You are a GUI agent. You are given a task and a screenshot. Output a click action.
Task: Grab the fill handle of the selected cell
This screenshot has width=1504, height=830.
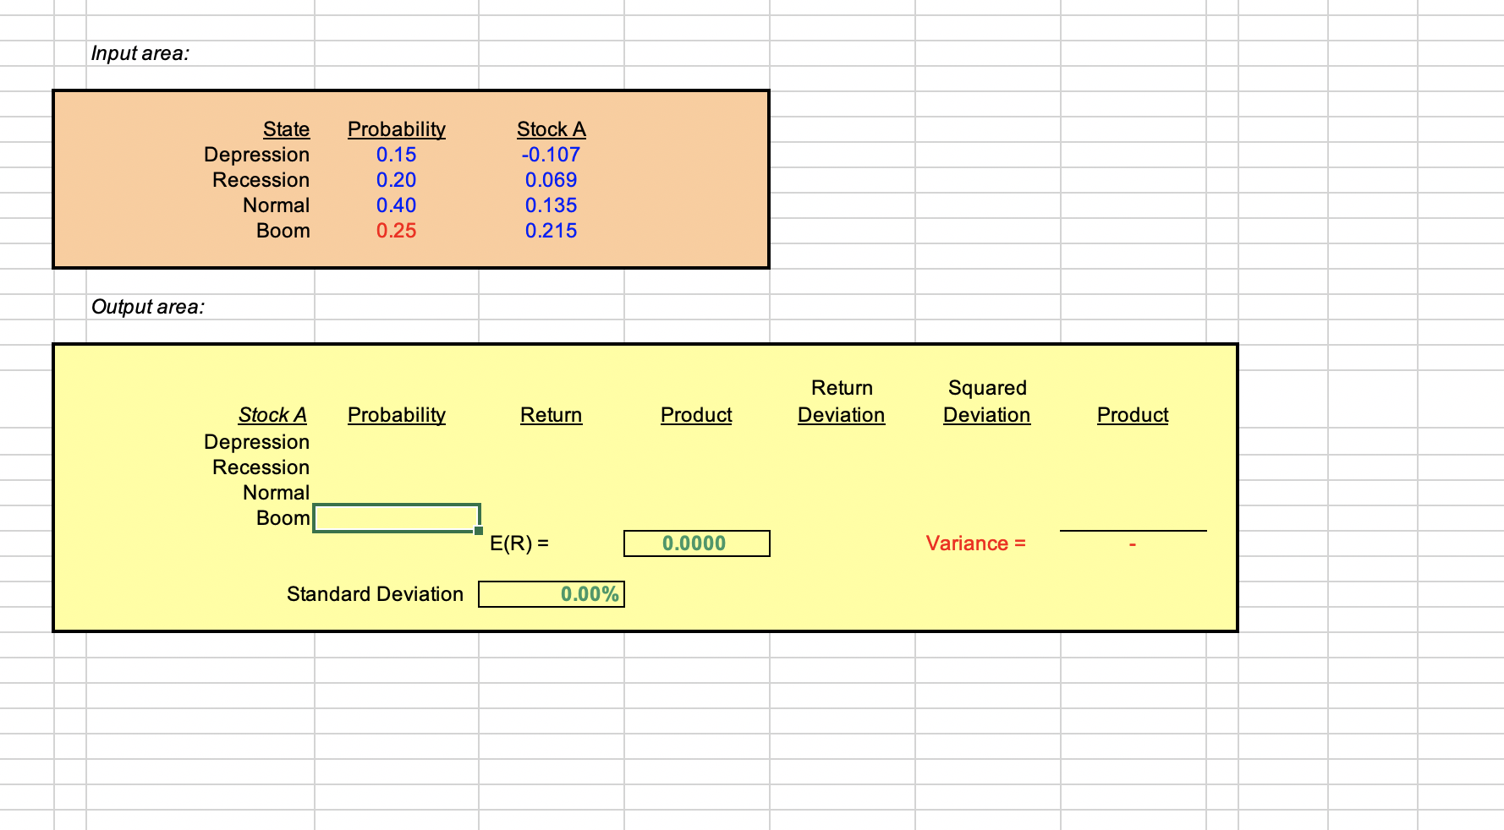point(479,531)
